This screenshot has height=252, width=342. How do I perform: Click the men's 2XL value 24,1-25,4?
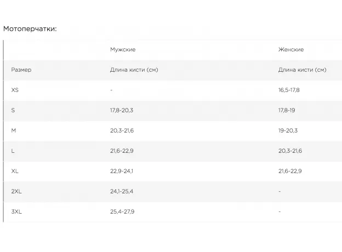(122, 191)
